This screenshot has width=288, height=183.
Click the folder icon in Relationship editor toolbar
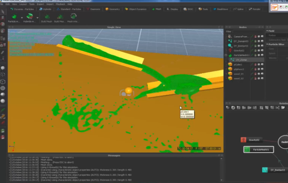point(283,108)
